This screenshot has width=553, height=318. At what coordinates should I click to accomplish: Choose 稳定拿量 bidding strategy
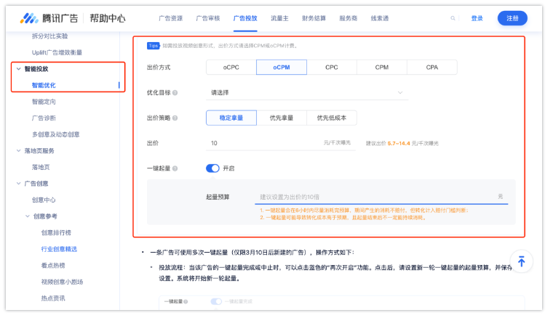[231, 118]
